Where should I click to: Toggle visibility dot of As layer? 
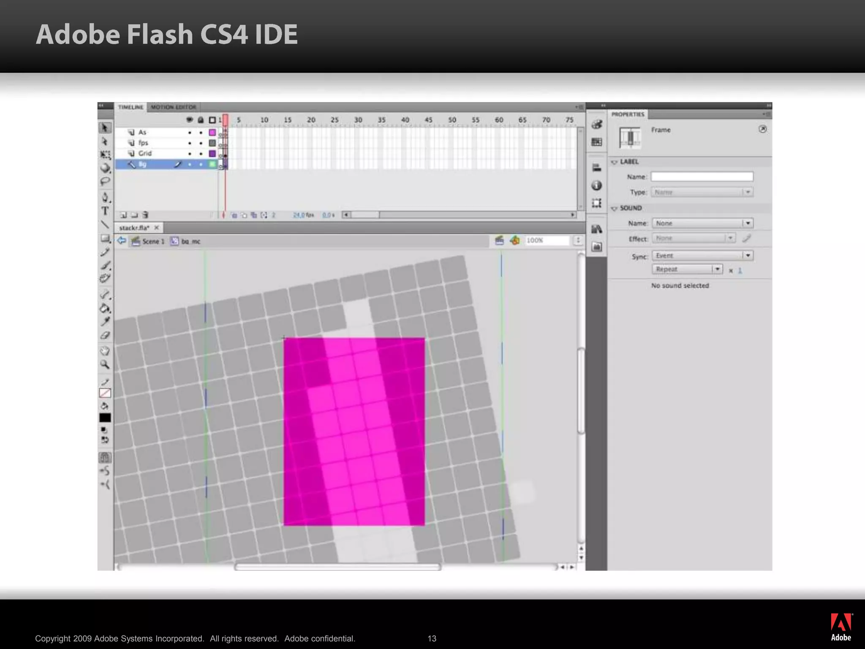190,133
